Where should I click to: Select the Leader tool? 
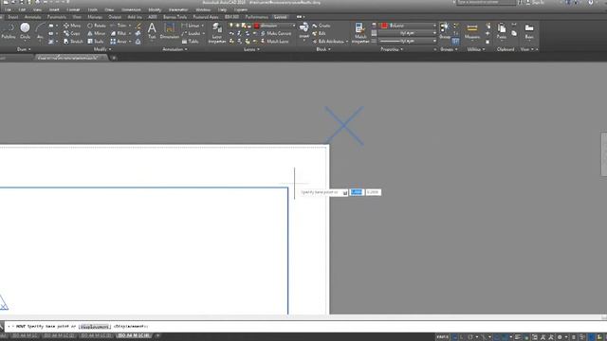[191, 33]
